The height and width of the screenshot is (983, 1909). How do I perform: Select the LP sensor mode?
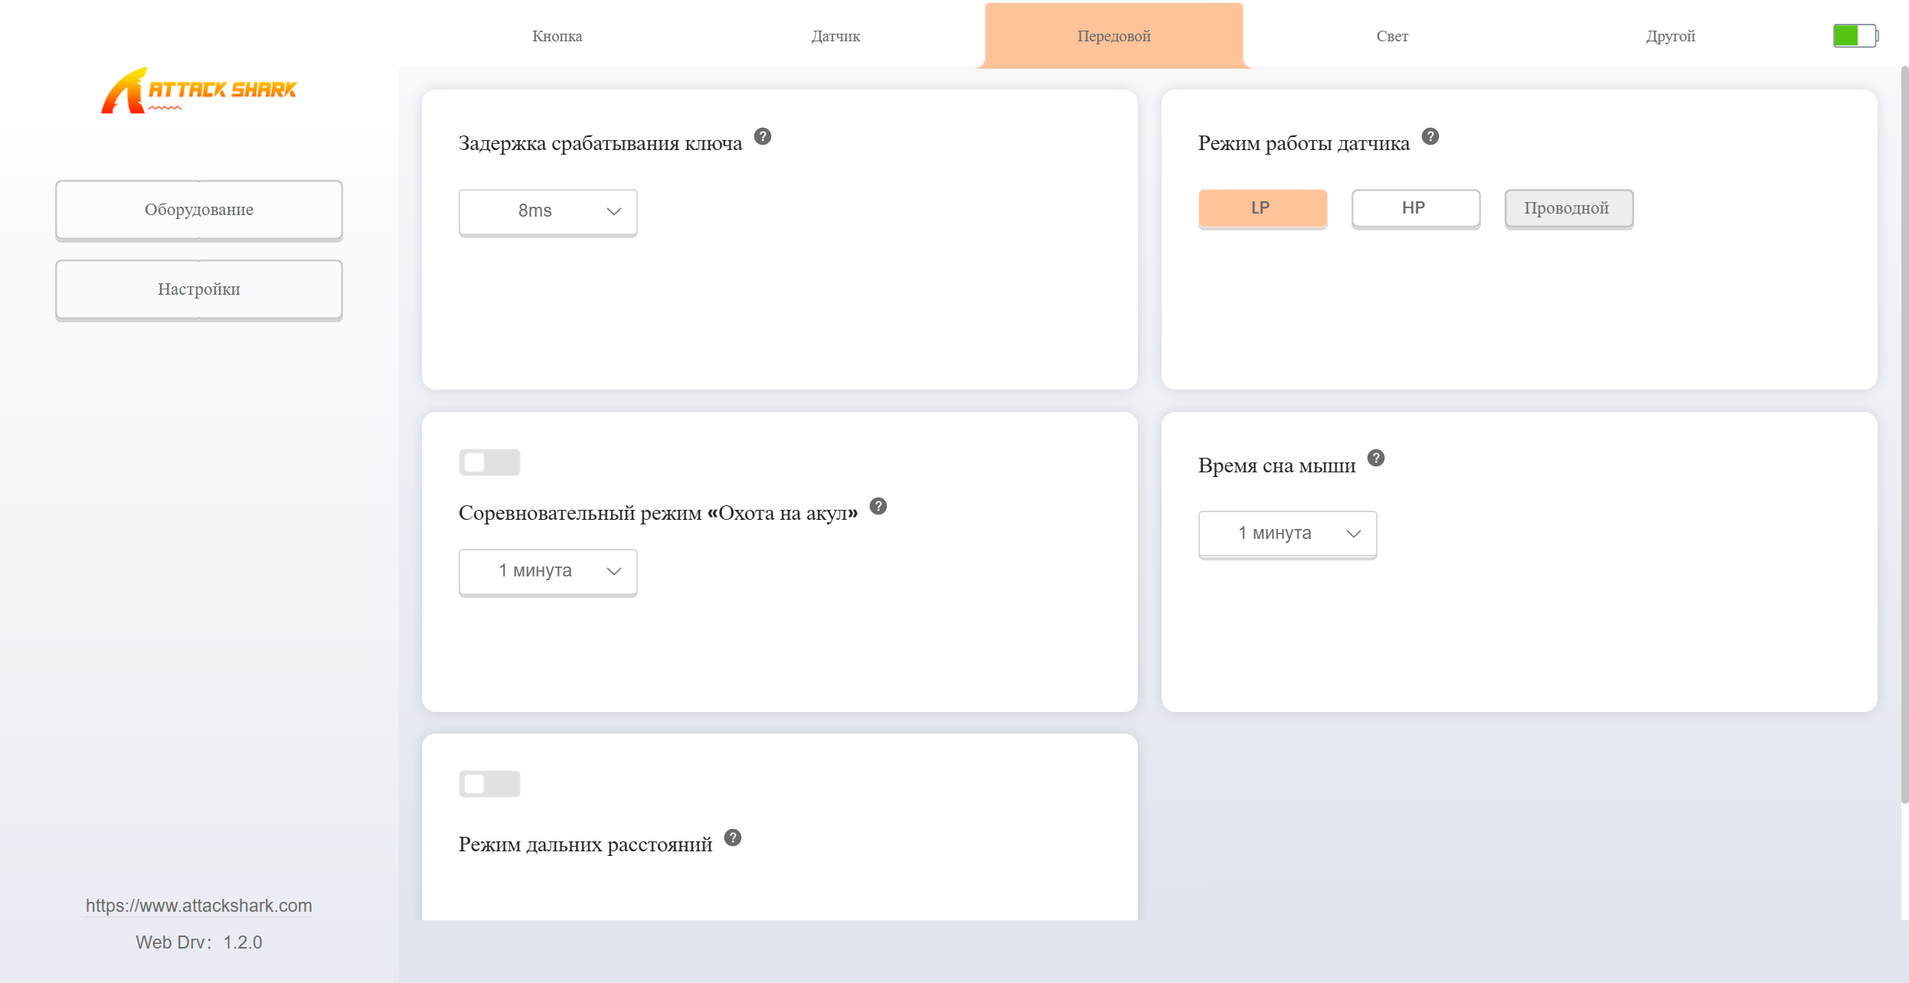pyautogui.click(x=1262, y=208)
